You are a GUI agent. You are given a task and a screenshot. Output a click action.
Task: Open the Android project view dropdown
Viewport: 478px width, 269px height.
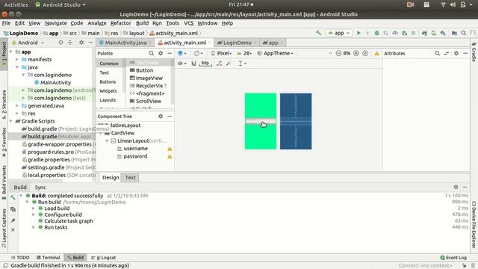point(28,43)
